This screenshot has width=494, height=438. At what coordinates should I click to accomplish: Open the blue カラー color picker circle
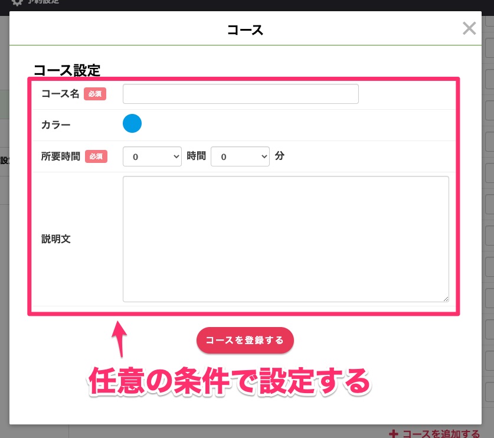coord(132,123)
